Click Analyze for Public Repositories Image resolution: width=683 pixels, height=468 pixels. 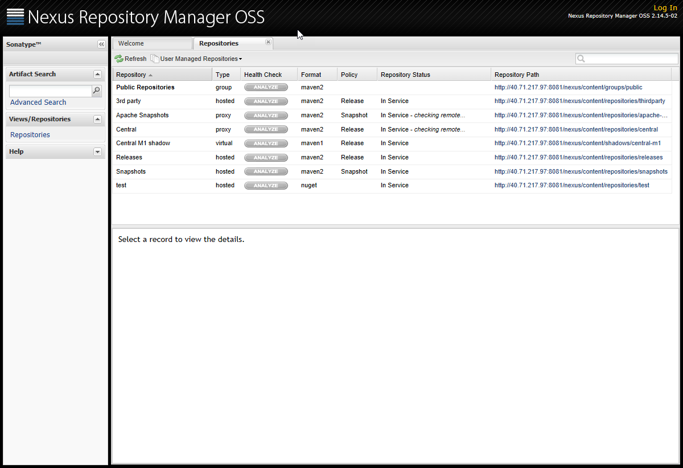266,87
